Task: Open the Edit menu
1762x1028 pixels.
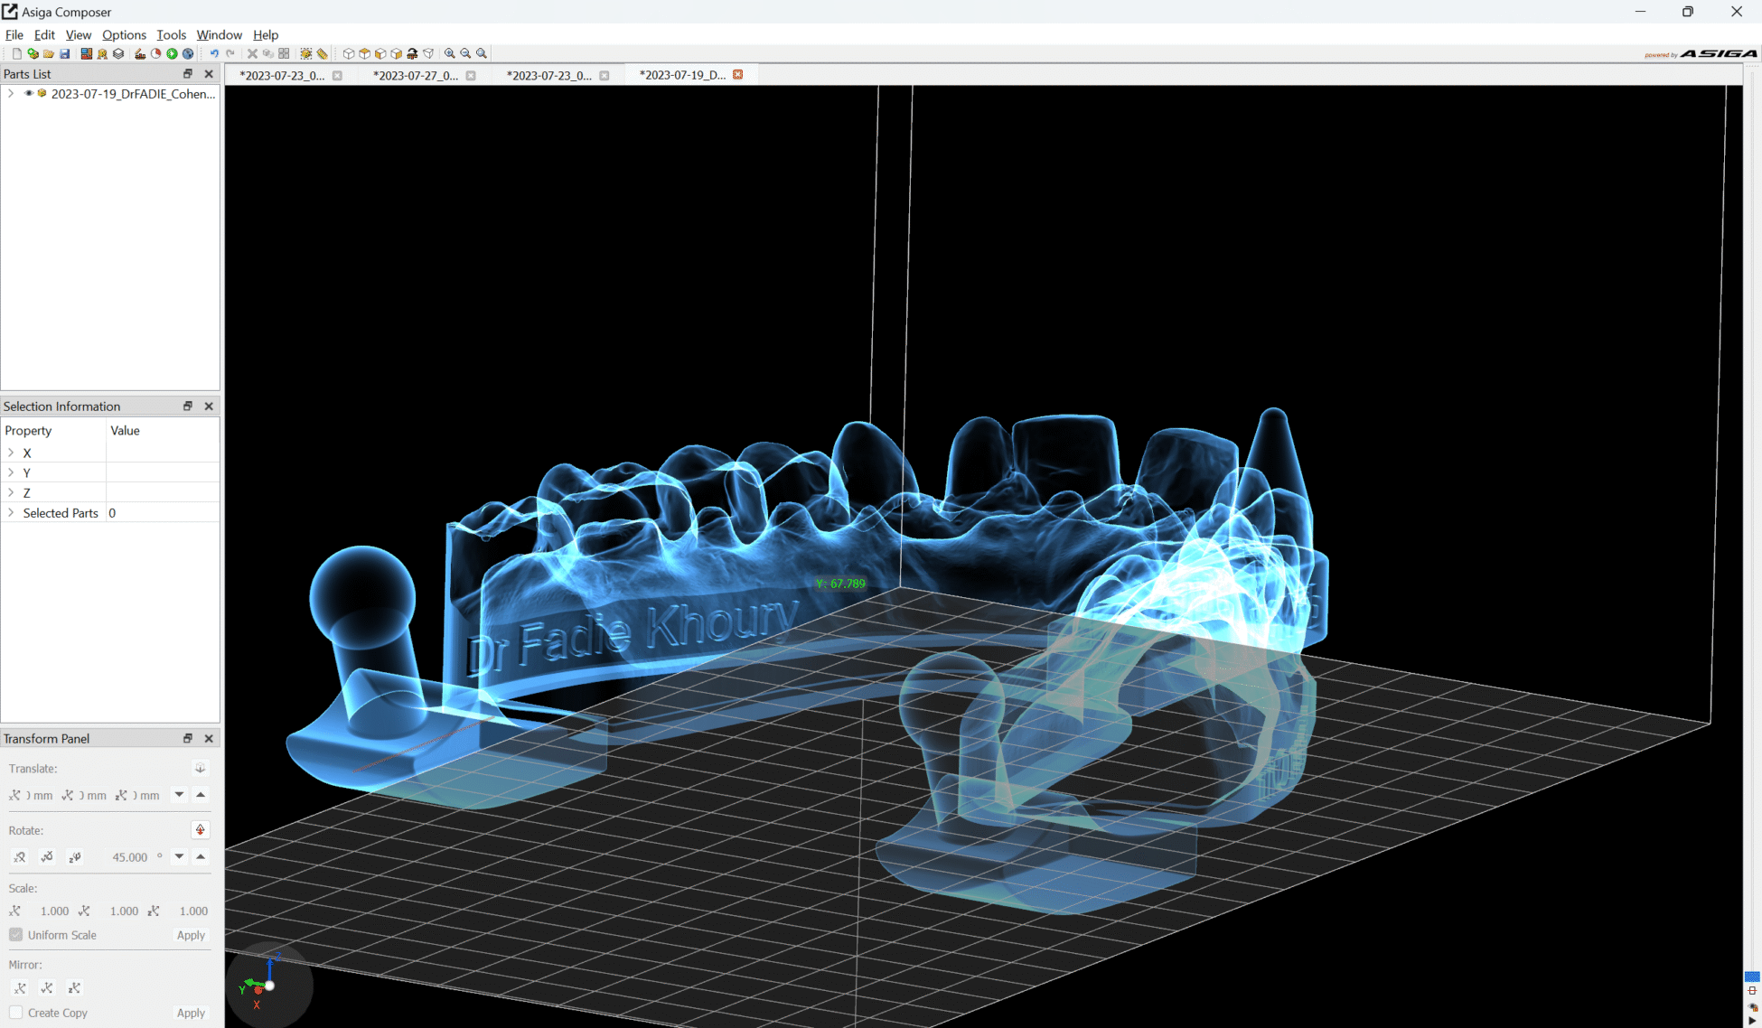Action: pos(44,34)
